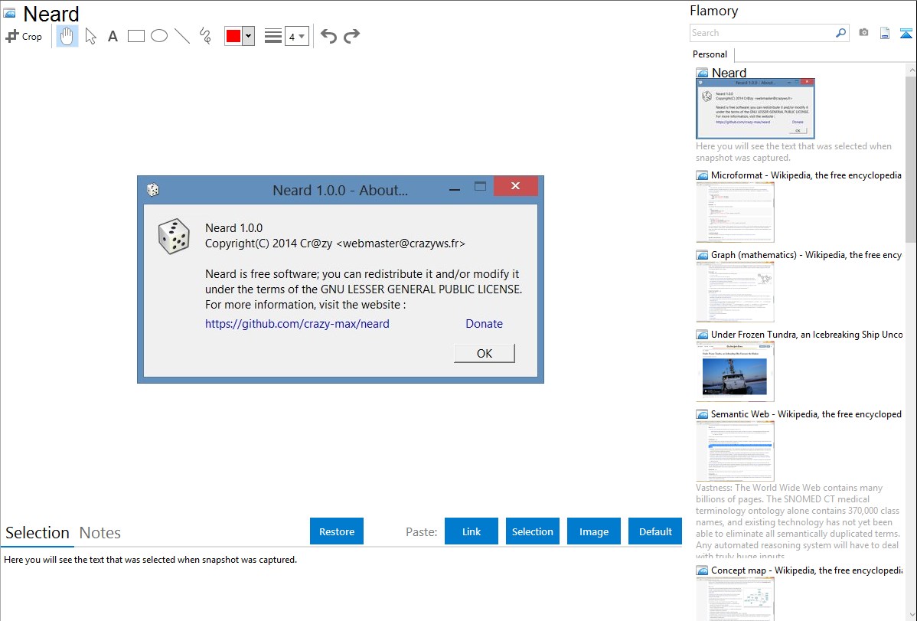Open the Semantic Web snapshot thumbnail

point(735,451)
